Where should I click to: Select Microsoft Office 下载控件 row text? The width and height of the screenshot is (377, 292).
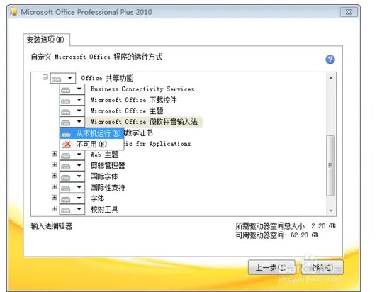pos(133,100)
